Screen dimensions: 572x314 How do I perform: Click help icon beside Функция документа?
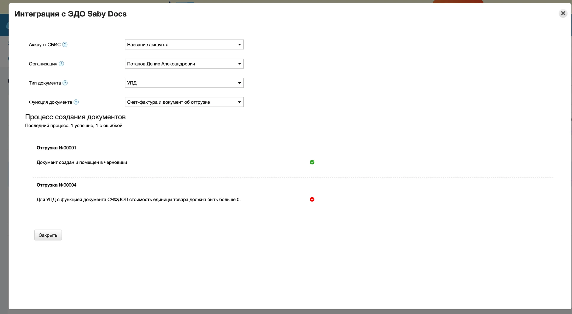(x=76, y=102)
